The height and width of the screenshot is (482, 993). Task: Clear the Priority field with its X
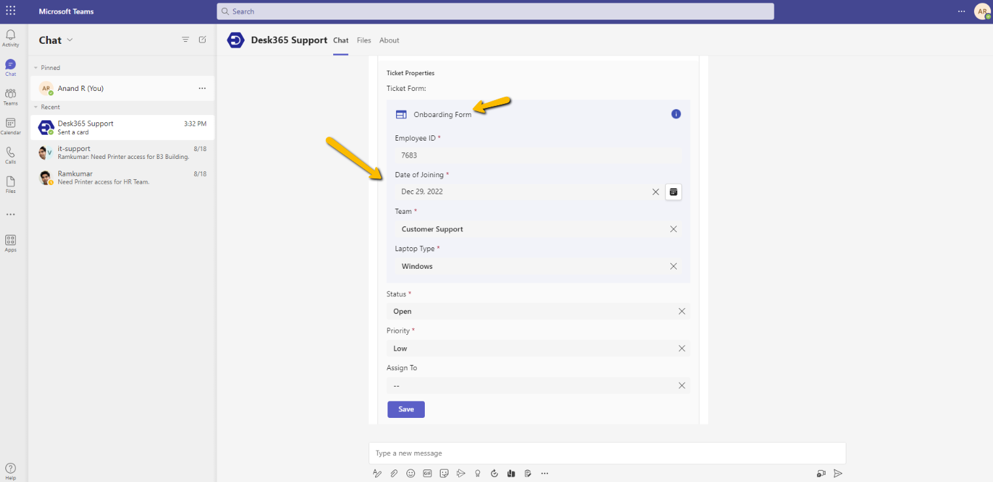click(x=681, y=348)
